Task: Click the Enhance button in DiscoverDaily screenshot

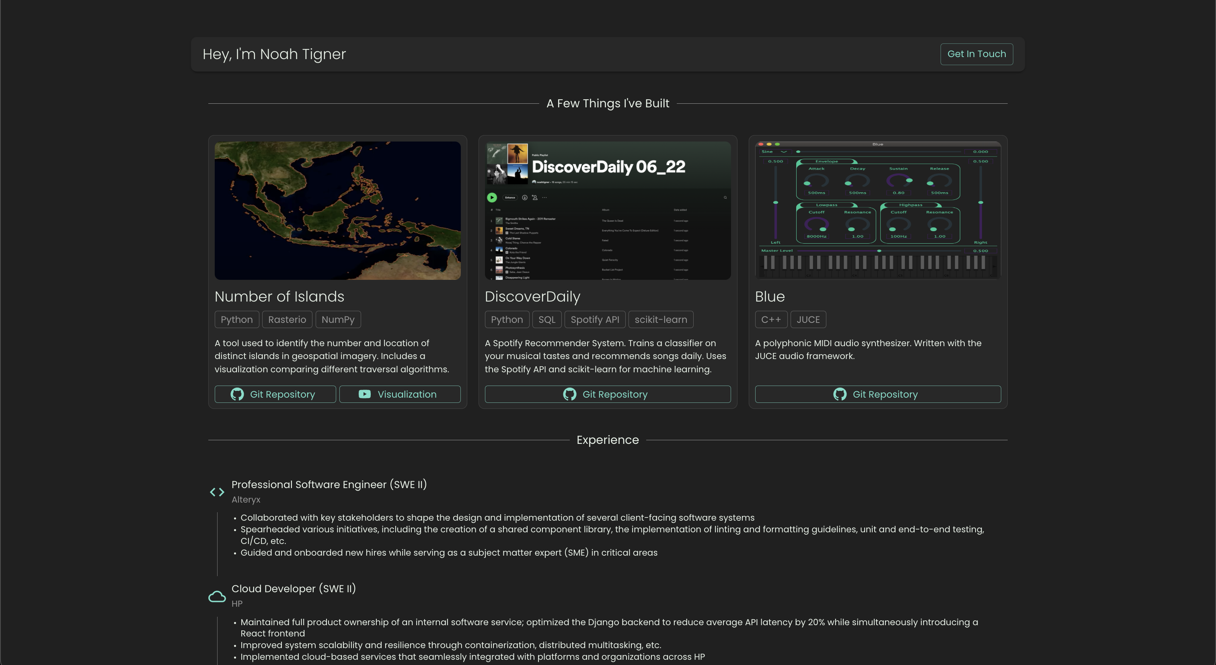Action: tap(510, 197)
